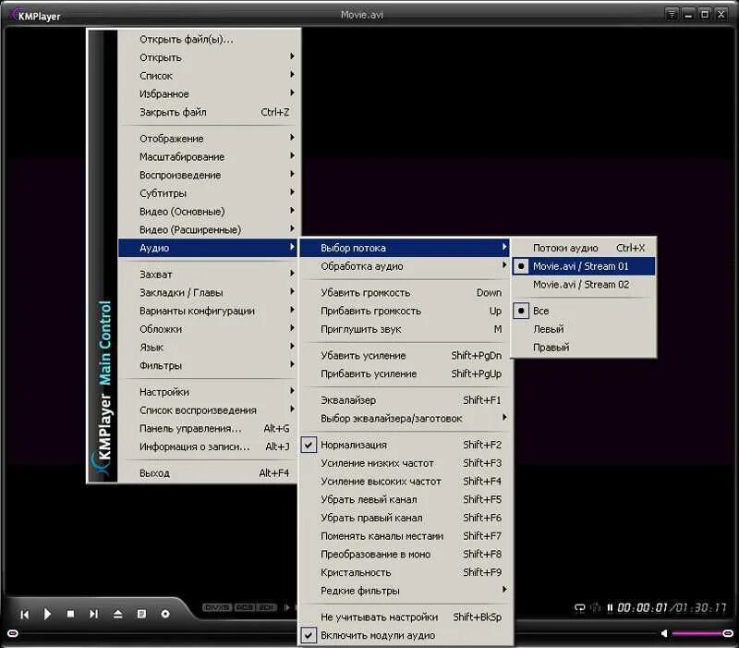Viewport: 739px width, 648px height.
Task: Click the volume slider track
Action: (x=699, y=633)
